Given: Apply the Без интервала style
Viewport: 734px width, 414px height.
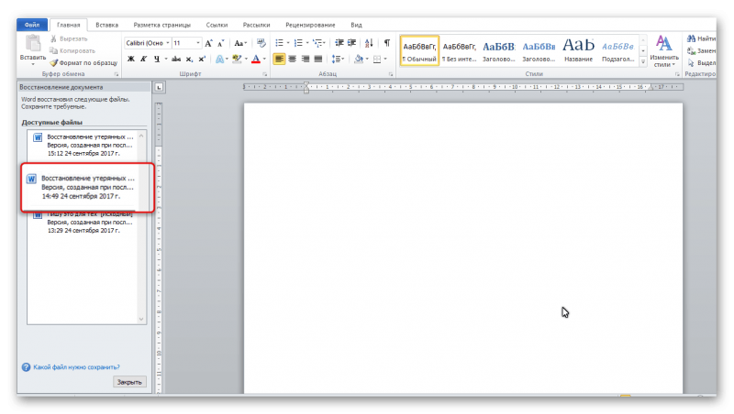Looking at the screenshot, I should (460, 50).
